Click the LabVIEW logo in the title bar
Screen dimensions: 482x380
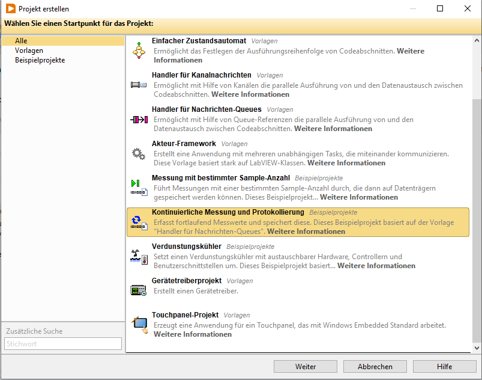tap(11, 8)
